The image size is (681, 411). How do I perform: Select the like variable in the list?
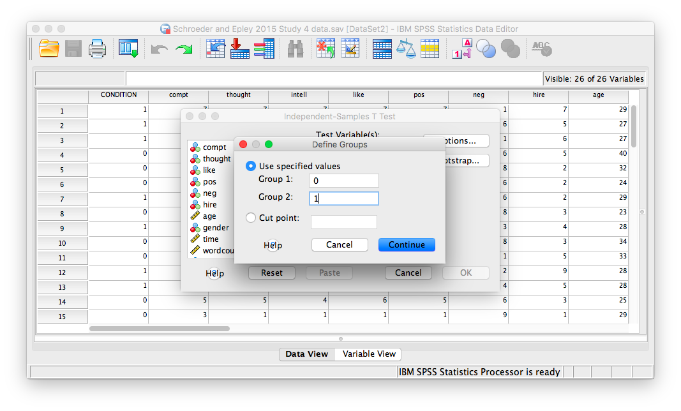coord(209,170)
